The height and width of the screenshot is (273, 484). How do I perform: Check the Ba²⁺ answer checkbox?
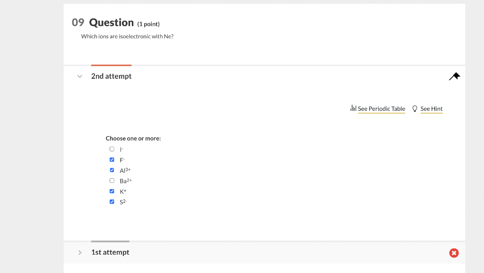click(112, 180)
